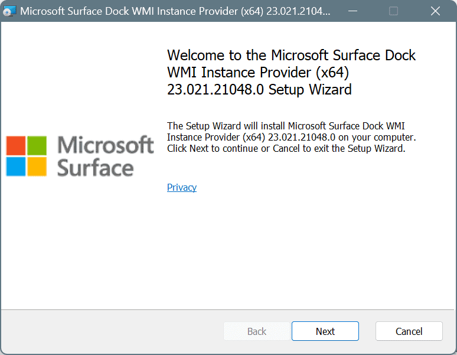Minimize the Setup Wizard window

tap(352, 11)
